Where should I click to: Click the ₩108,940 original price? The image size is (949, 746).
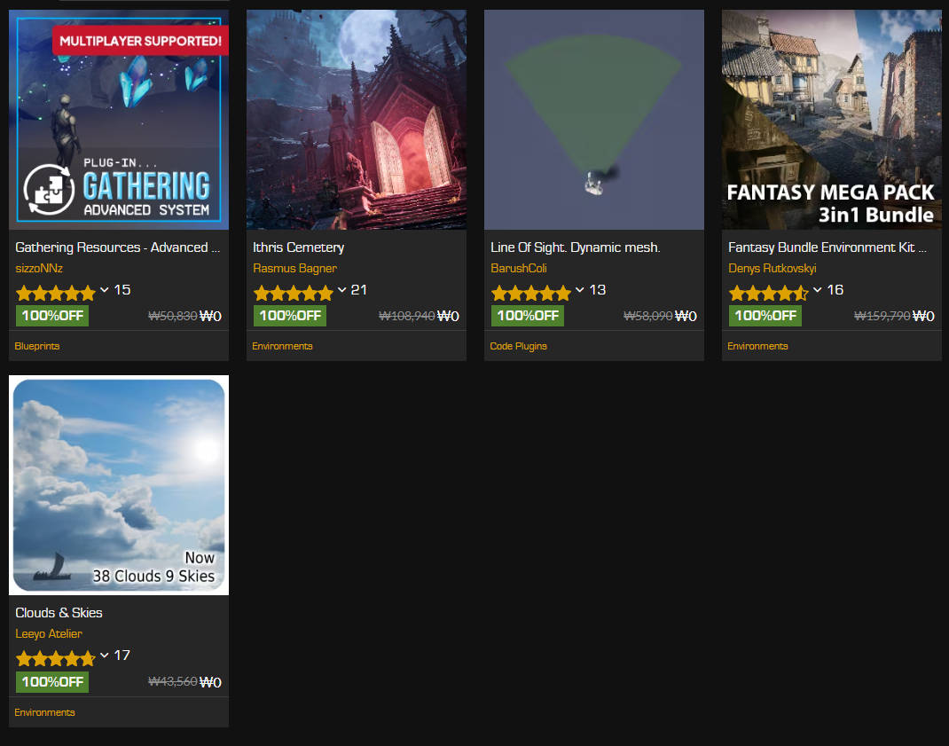click(407, 316)
